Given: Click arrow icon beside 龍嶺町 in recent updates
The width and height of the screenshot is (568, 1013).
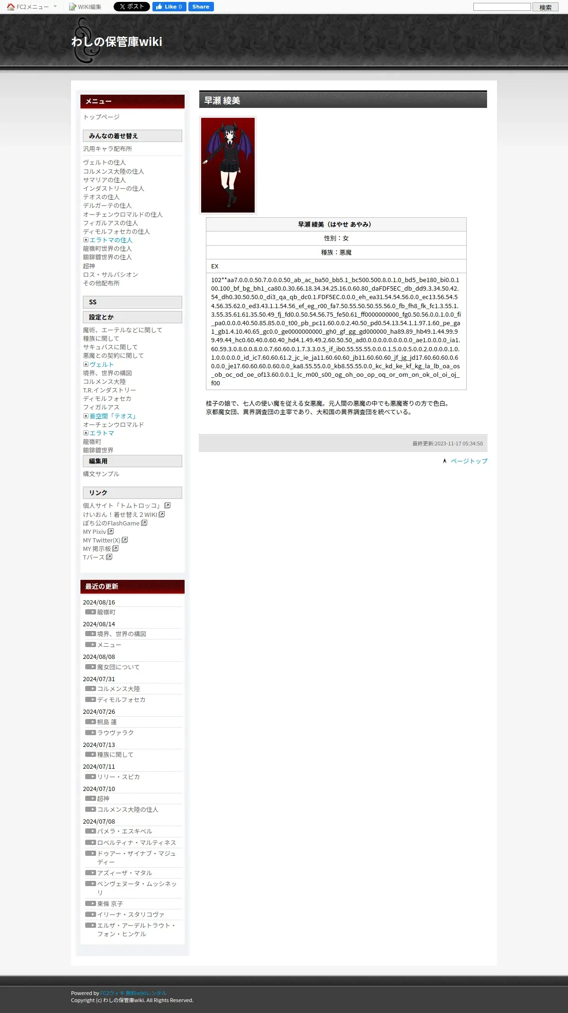Looking at the screenshot, I should 90,612.
